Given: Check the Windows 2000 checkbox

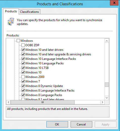Looking at the screenshot, I should click(23, 77).
